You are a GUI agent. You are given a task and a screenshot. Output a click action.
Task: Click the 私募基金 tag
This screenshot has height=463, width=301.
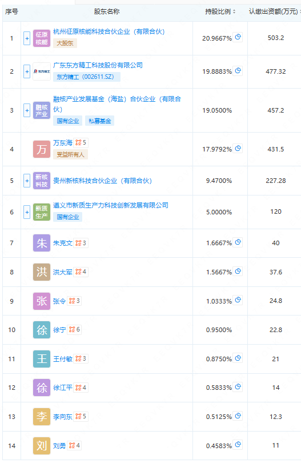click(100, 121)
